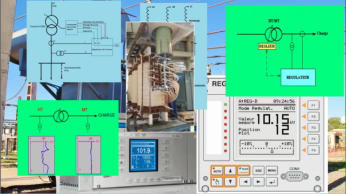Image resolution: width=346 pixels, height=194 pixels.
Task: Click the "09:24:56" clock on display
Action: click(x=284, y=101)
